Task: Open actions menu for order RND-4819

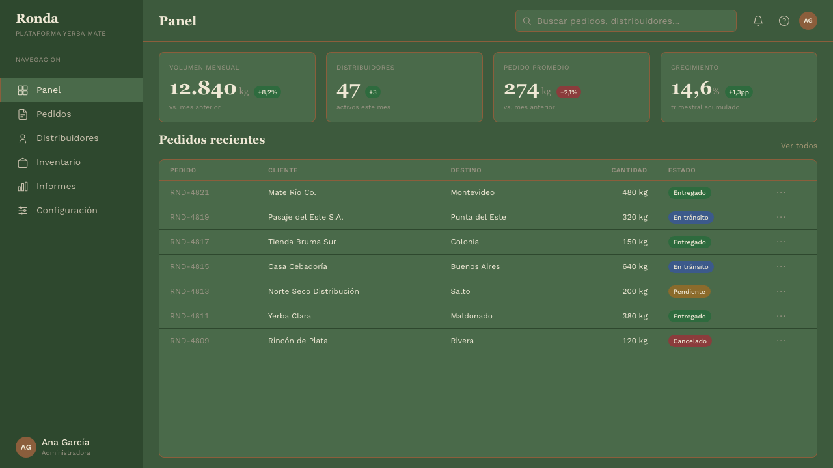Action: (x=781, y=217)
